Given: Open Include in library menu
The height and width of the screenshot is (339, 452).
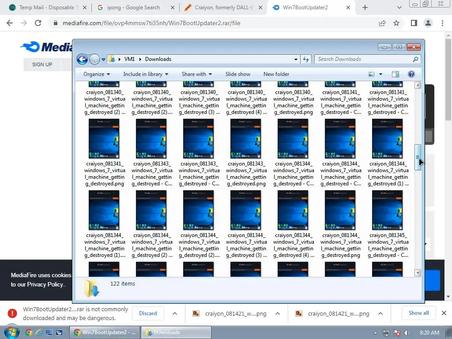Looking at the screenshot, I should click(146, 74).
